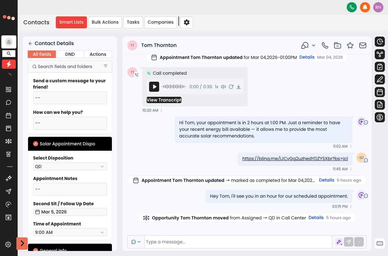Star the Tom Thornton conversation
388x256 pixels.
[x=350, y=45]
